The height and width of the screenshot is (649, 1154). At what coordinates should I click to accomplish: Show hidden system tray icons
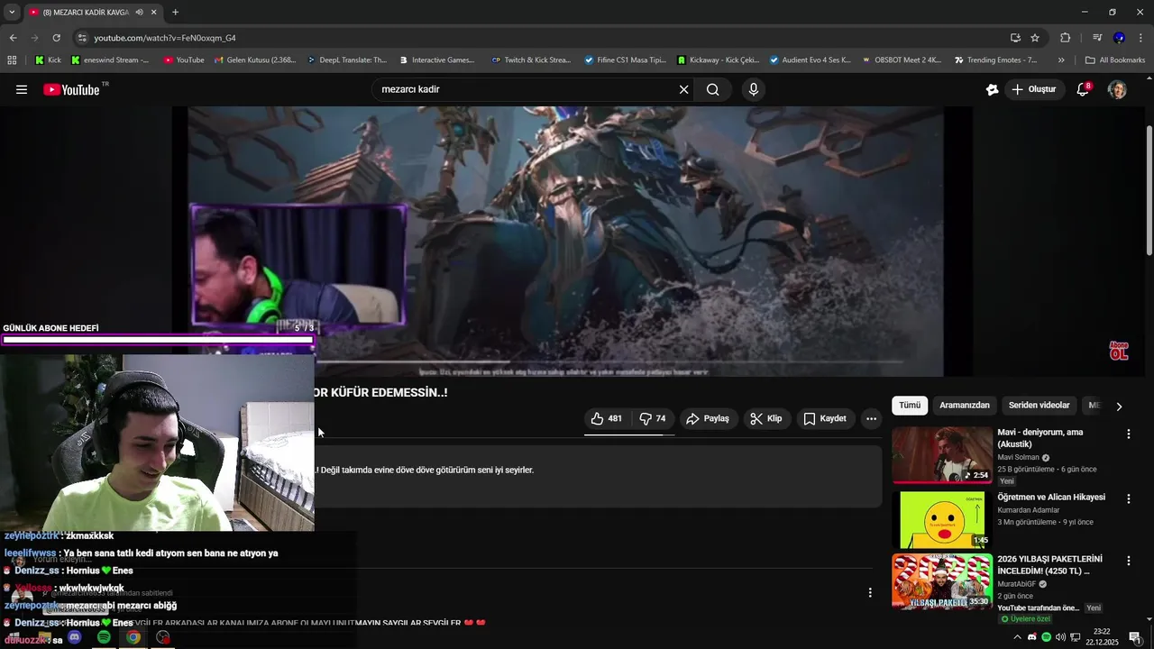click(1018, 637)
